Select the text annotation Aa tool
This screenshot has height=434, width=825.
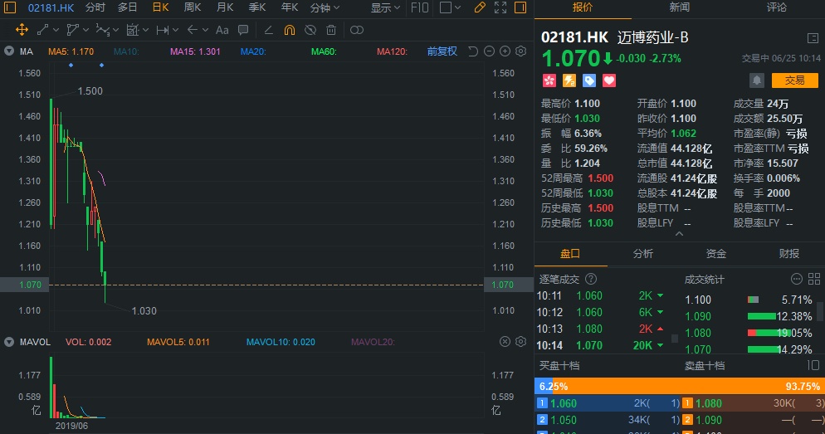click(222, 30)
